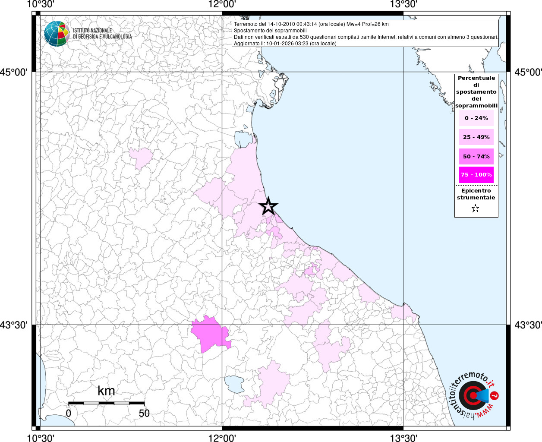Click the 'Aggiornato il' update timestamp line
This screenshot has width=542, height=442.
[285, 44]
